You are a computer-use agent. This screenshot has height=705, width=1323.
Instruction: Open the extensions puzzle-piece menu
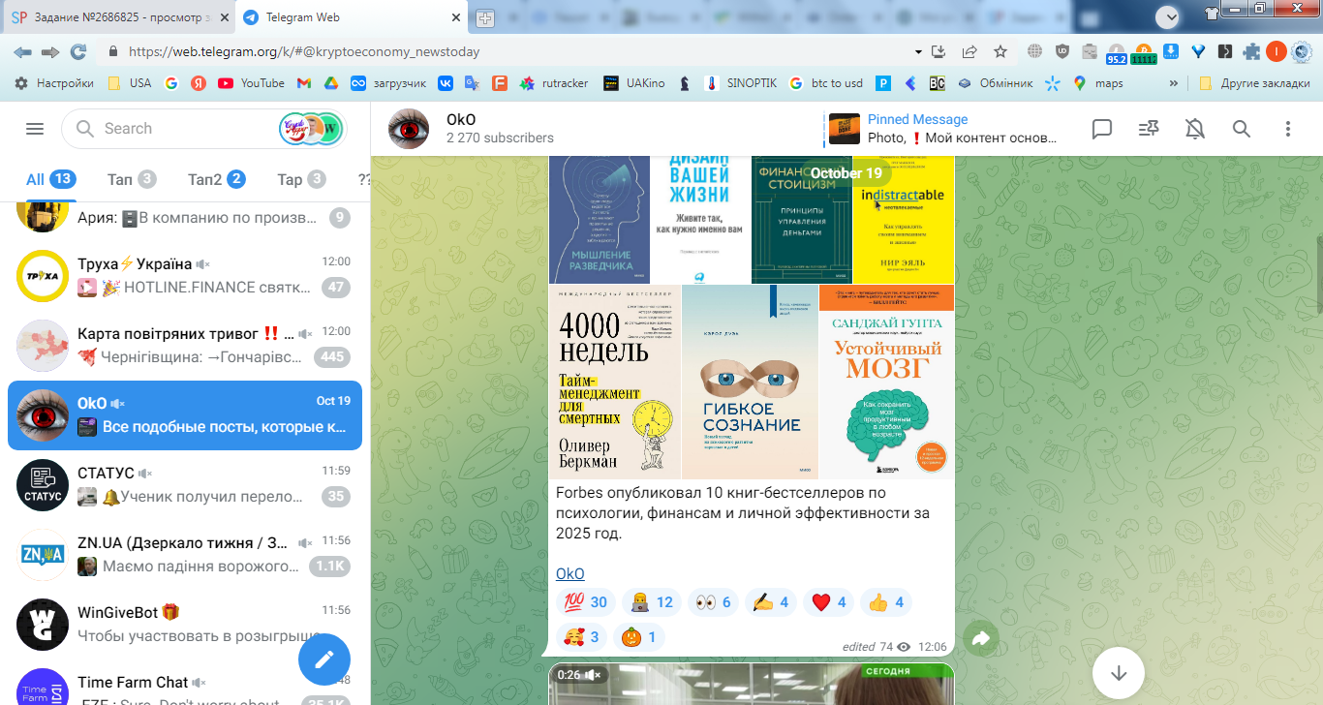[x=1251, y=52]
